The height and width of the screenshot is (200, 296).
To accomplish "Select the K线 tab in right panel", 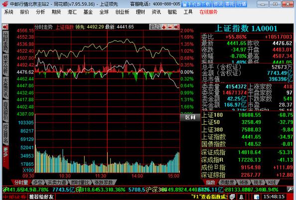I will [273, 182].
